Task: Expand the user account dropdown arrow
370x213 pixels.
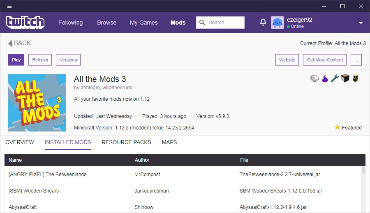Action: click(x=361, y=23)
